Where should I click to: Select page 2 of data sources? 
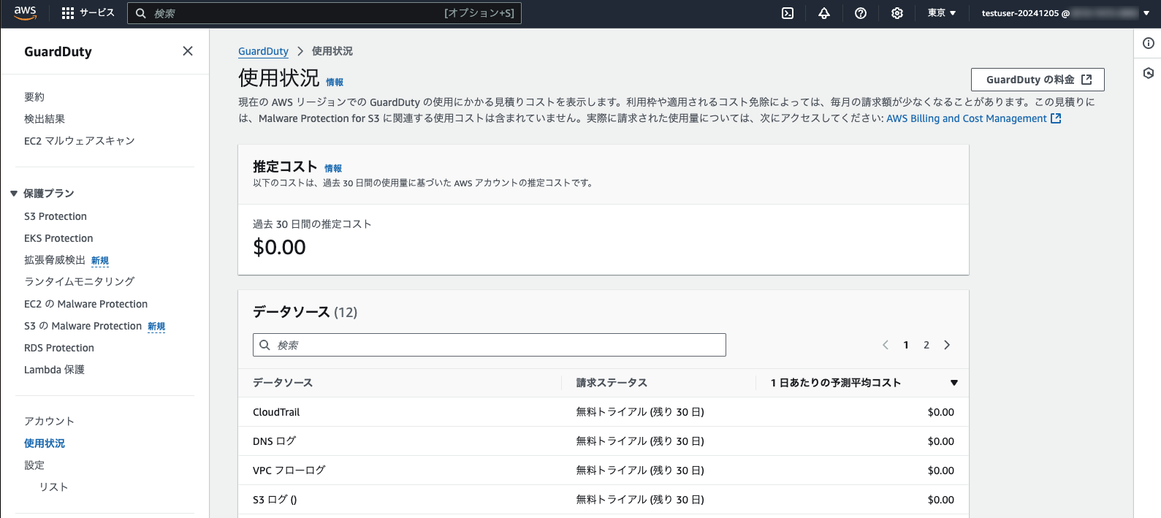(926, 345)
